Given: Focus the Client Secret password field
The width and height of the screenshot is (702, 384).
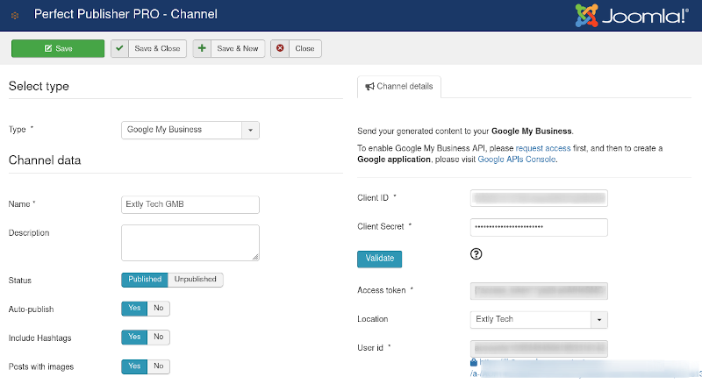Looking at the screenshot, I should (539, 227).
